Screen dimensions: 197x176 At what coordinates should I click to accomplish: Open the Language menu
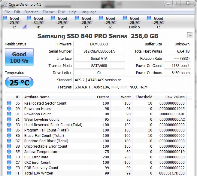click(88, 12)
